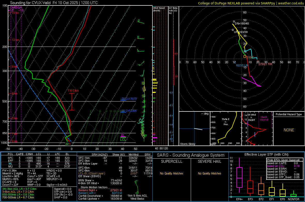Click the 'Potential Hazard Type' heading
The height and width of the screenshot is (202, 305).
pyautogui.click(x=289, y=114)
